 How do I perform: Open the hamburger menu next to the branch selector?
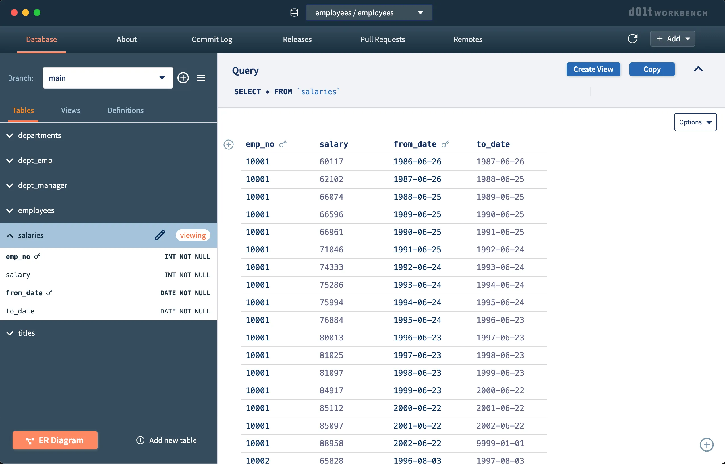click(201, 78)
